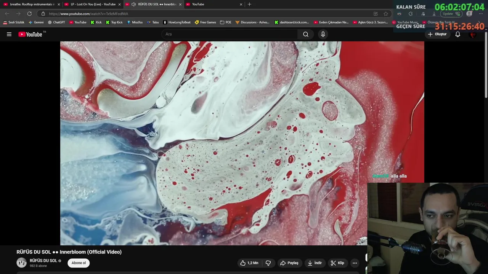Image resolution: width=488 pixels, height=274 pixels.
Task: Open the YouTube bookmark in bookmarks bar
Action: 77,22
